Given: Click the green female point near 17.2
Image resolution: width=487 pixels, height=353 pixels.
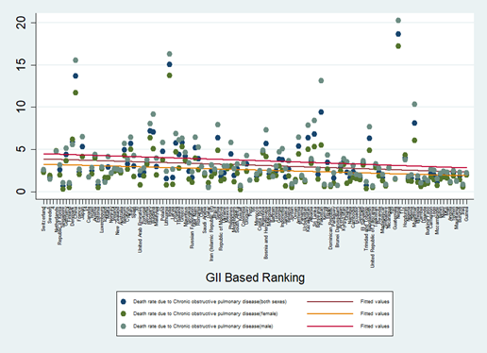Looking at the screenshot, I should point(398,46).
